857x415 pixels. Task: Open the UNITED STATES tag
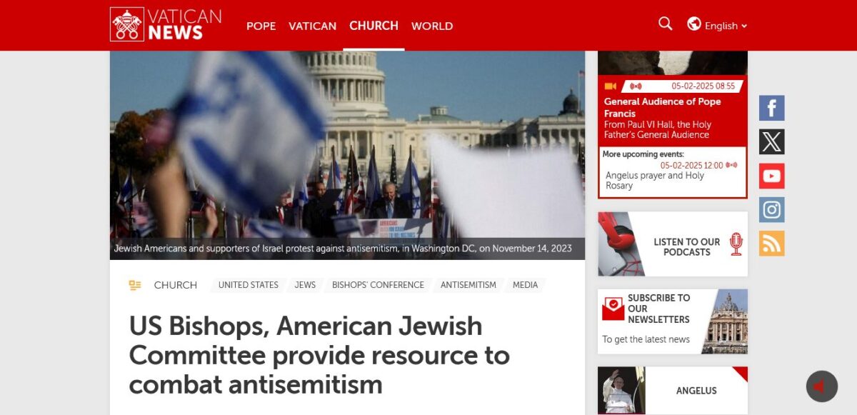click(x=248, y=285)
